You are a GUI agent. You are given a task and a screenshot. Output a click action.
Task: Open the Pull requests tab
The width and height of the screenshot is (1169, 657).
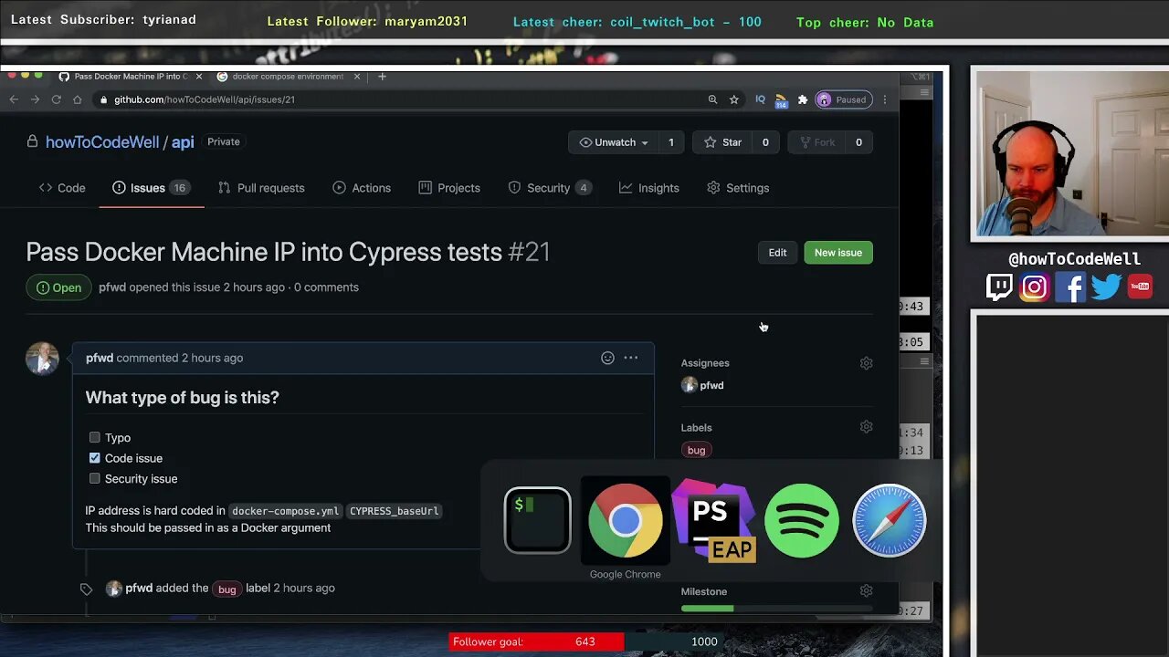261,188
